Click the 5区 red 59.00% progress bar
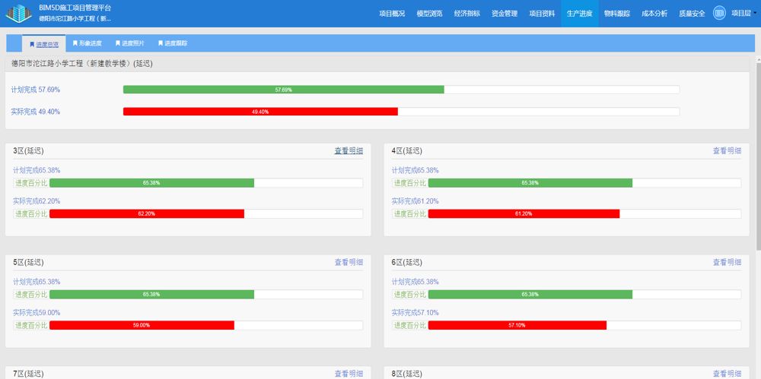This screenshot has height=379, width=761. click(142, 325)
